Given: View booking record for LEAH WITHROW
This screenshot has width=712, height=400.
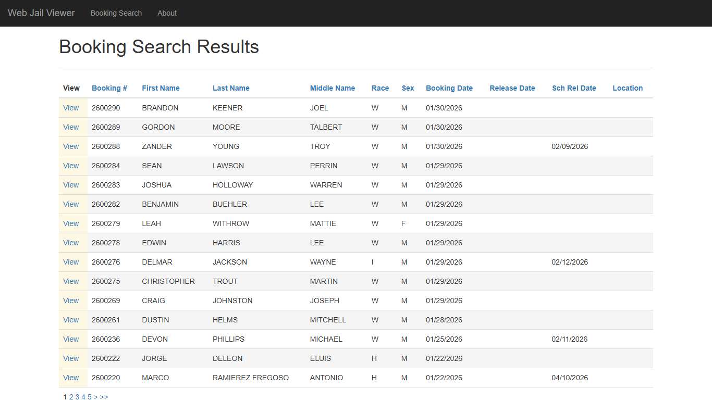Looking at the screenshot, I should pos(71,223).
